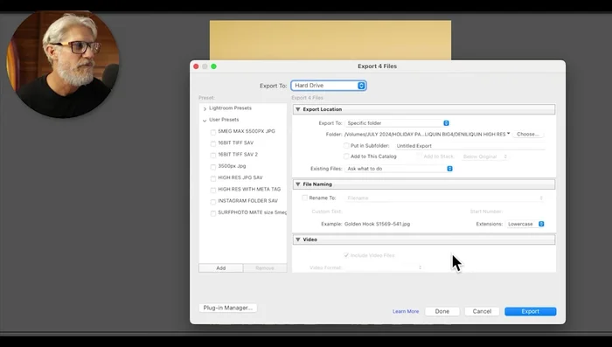Screen dimensions: 612x347
Task: Enable Put in Subfolder checkbox
Action: tap(346, 146)
